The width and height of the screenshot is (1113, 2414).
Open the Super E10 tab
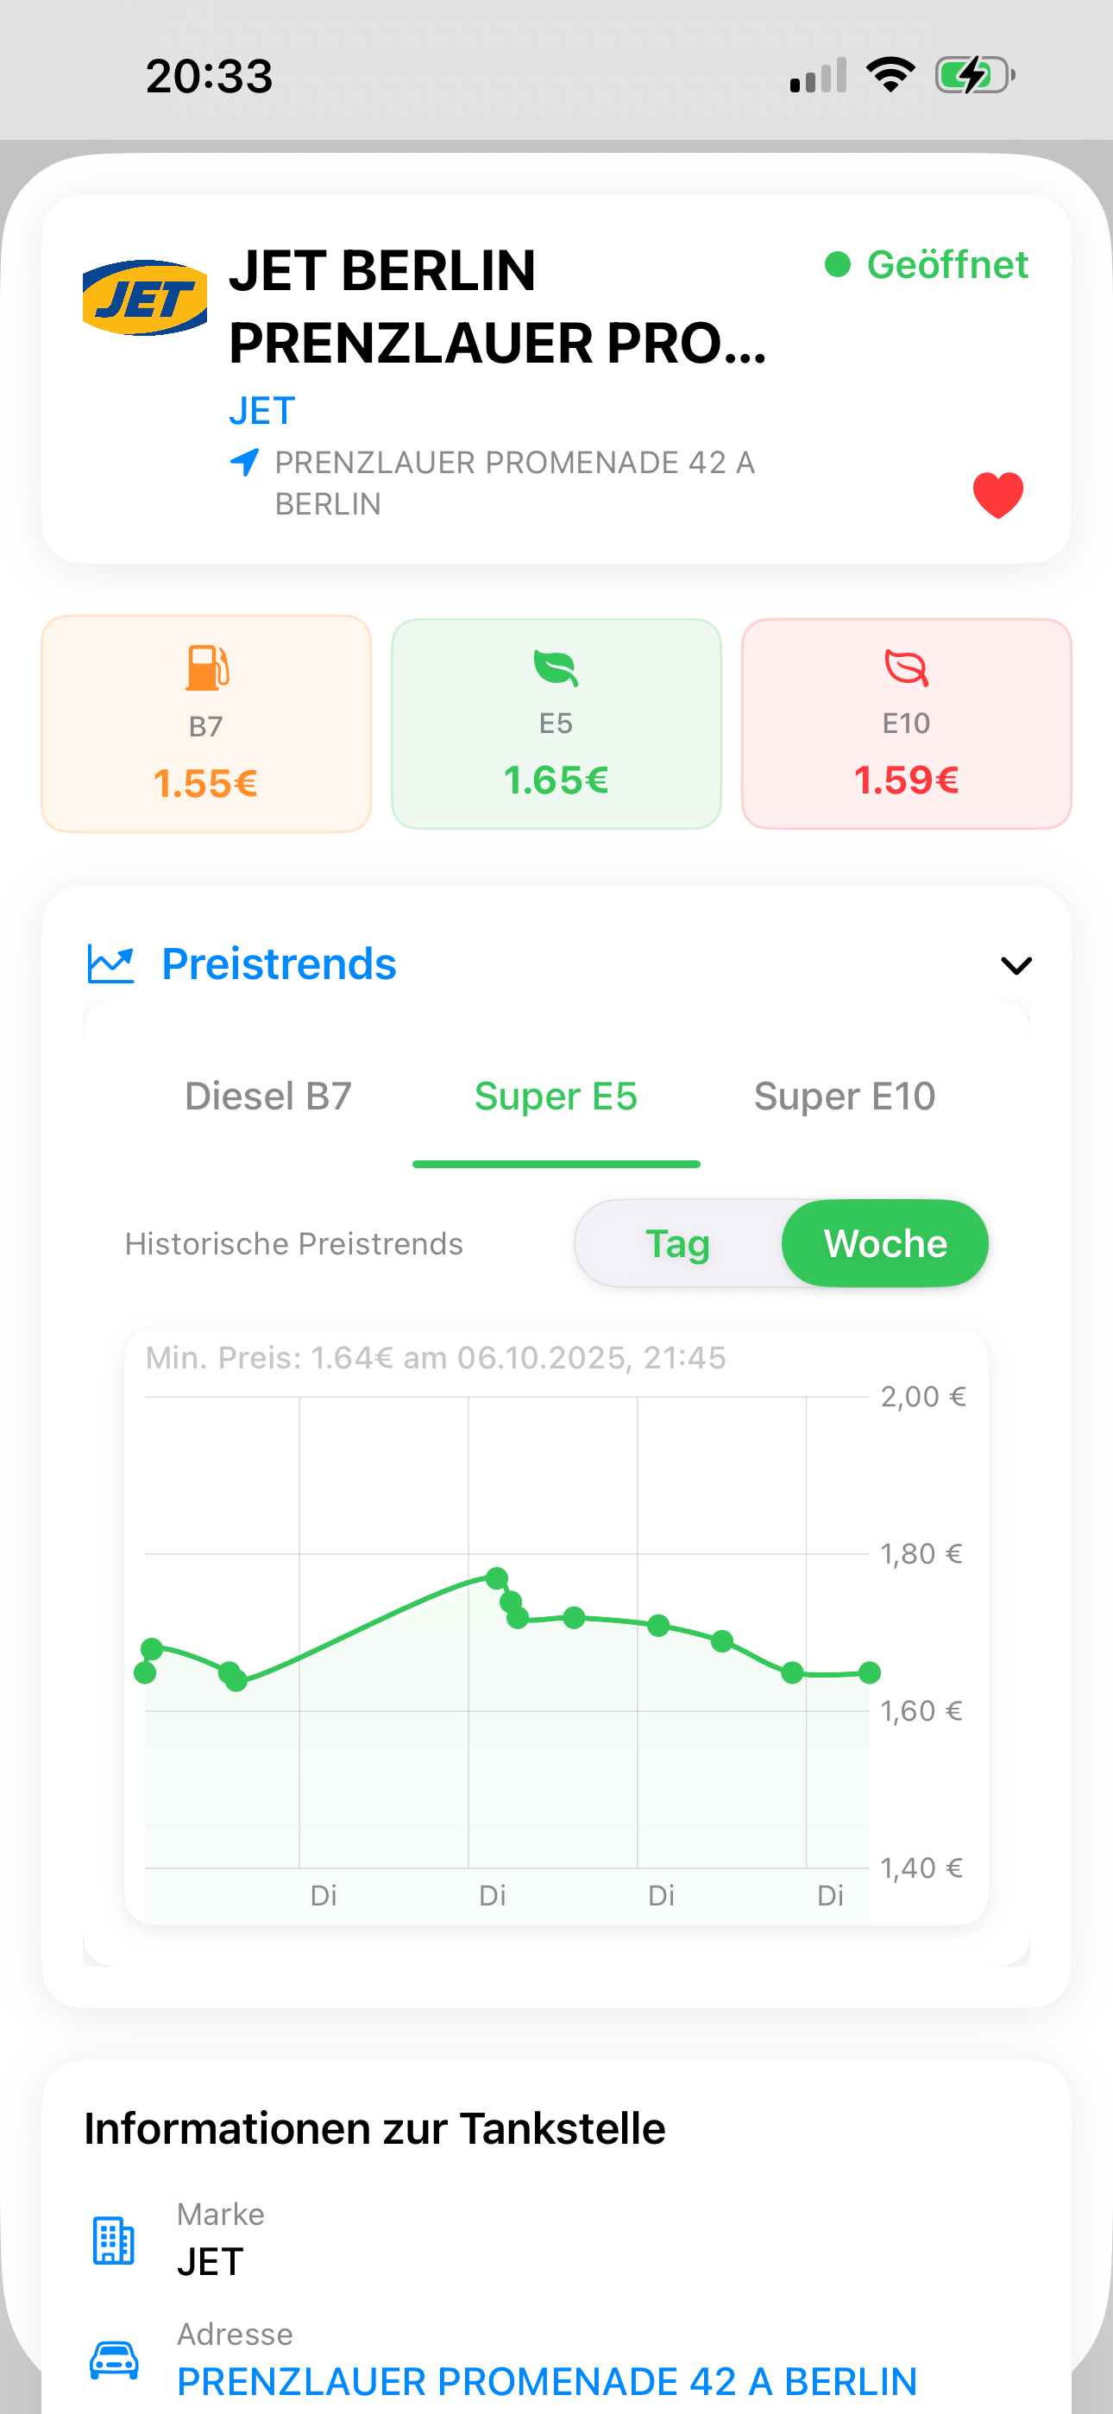click(x=844, y=1096)
